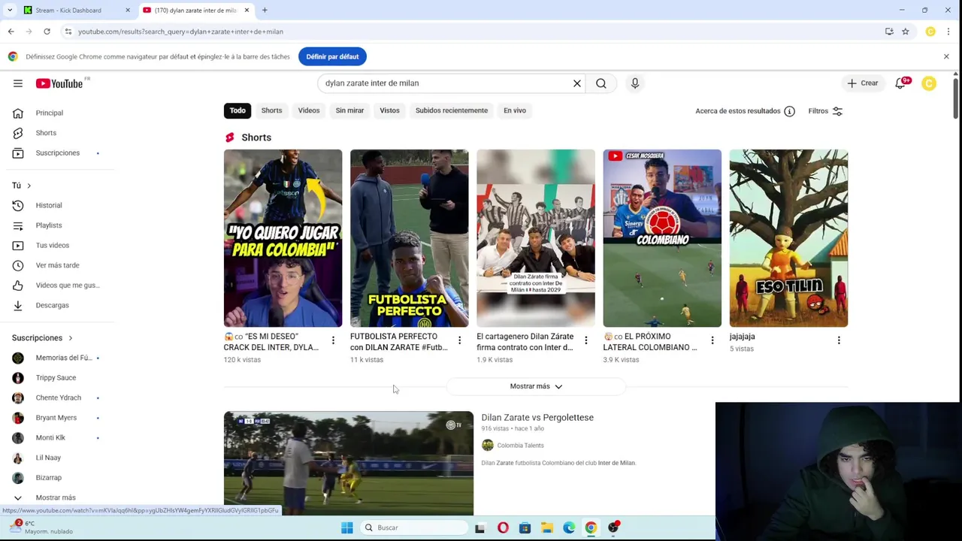Image resolution: width=962 pixels, height=541 pixels.
Task: Open Suscripciones in the sidebar
Action: click(57, 153)
